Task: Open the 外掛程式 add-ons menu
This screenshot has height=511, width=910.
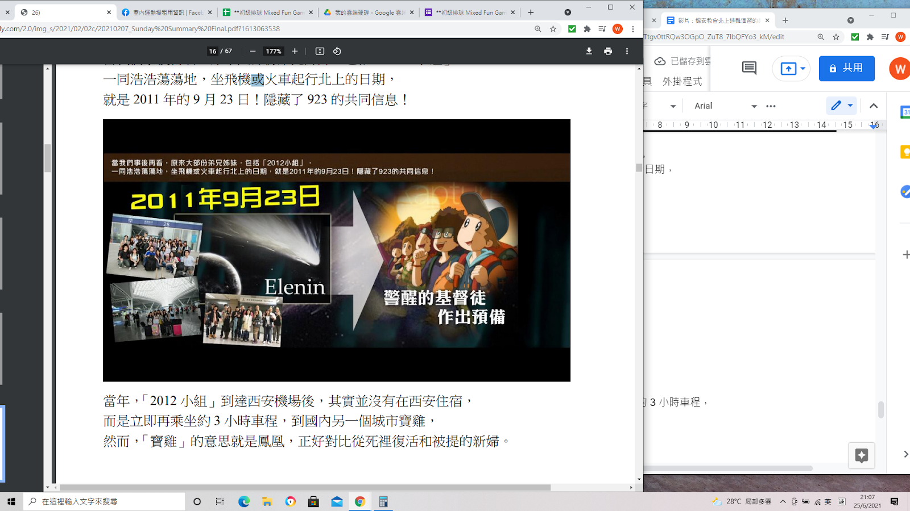Action: coord(682,81)
